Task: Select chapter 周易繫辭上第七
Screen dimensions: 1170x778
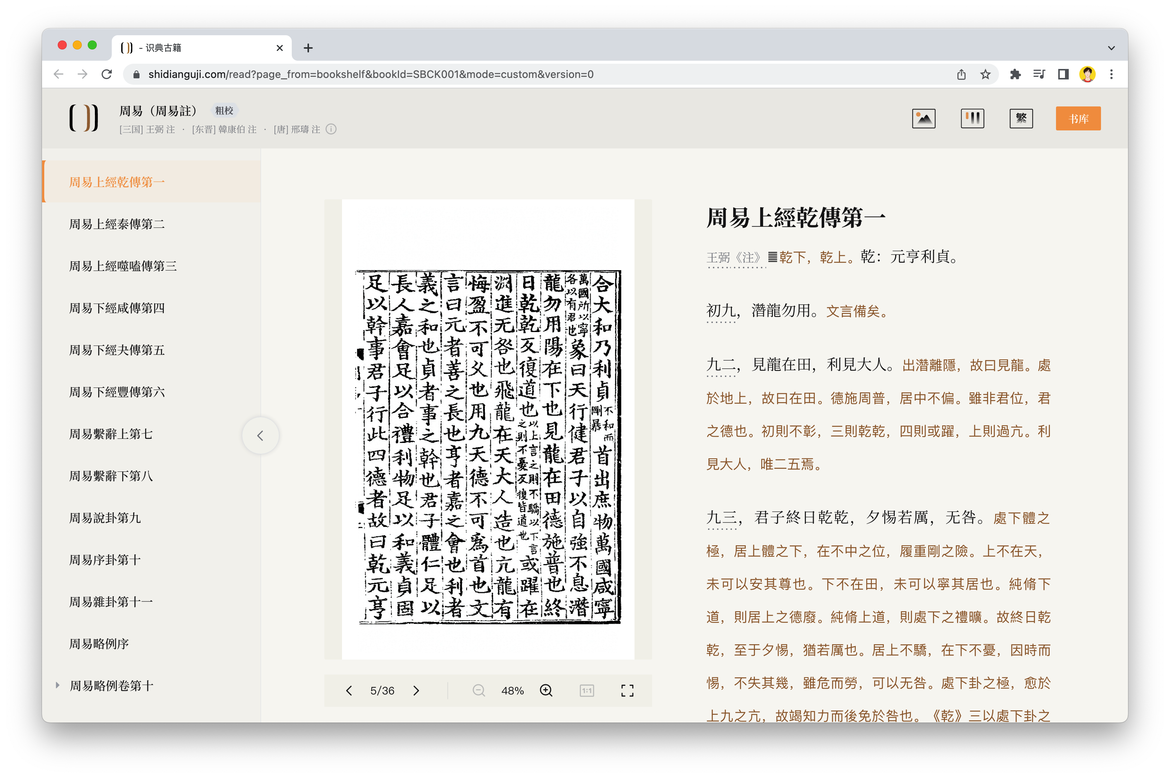Action: [151, 434]
